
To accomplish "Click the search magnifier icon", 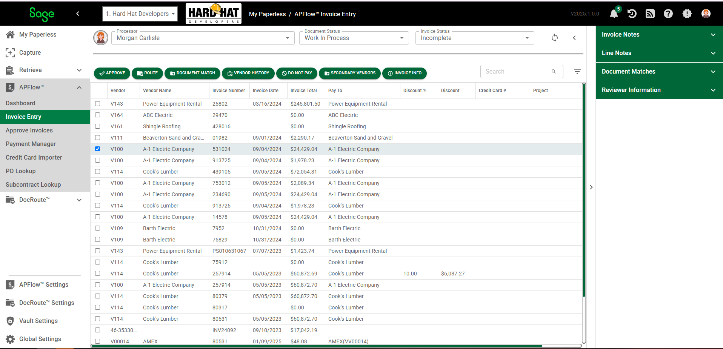I will coord(554,71).
